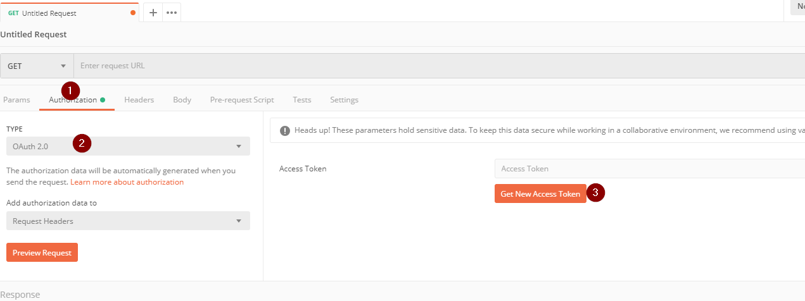Switch to the Authorization tab
The height and width of the screenshot is (301, 805).
point(77,100)
